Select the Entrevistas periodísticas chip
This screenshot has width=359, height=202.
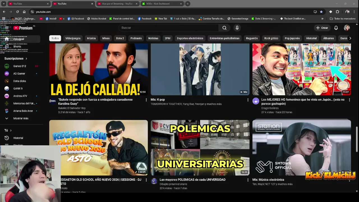click(x=225, y=38)
